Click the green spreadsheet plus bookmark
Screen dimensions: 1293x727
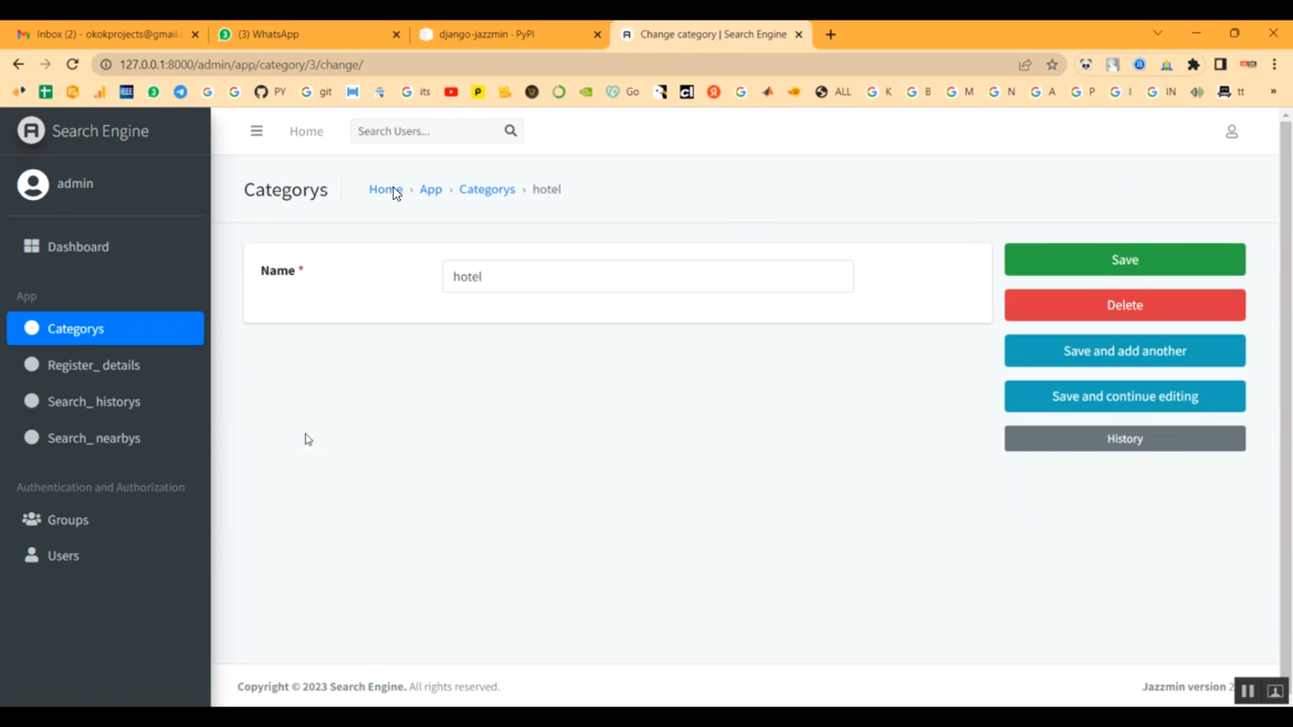click(46, 91)
